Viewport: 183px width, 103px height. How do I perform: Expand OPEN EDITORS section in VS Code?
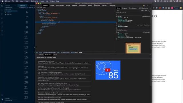click(9, 8)
